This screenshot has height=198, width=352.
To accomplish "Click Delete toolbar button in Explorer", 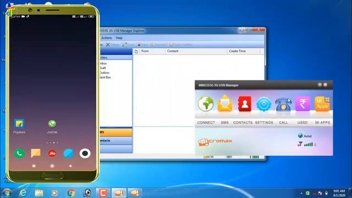I will point(113,45).
